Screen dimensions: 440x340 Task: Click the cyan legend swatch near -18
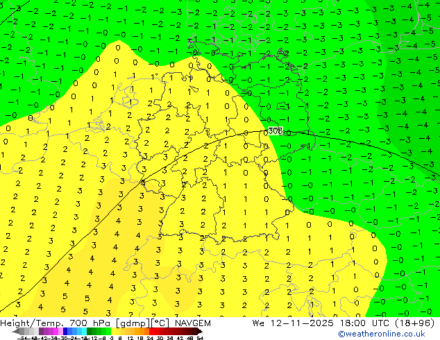(84, 331)
